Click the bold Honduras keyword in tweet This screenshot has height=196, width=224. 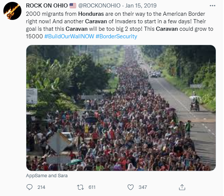(x=91, y=14)
